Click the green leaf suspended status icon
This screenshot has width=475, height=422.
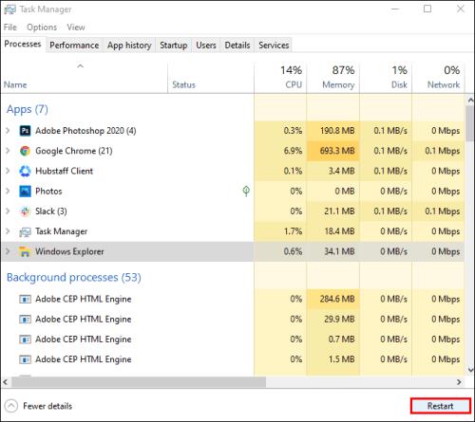coord(246,191)
